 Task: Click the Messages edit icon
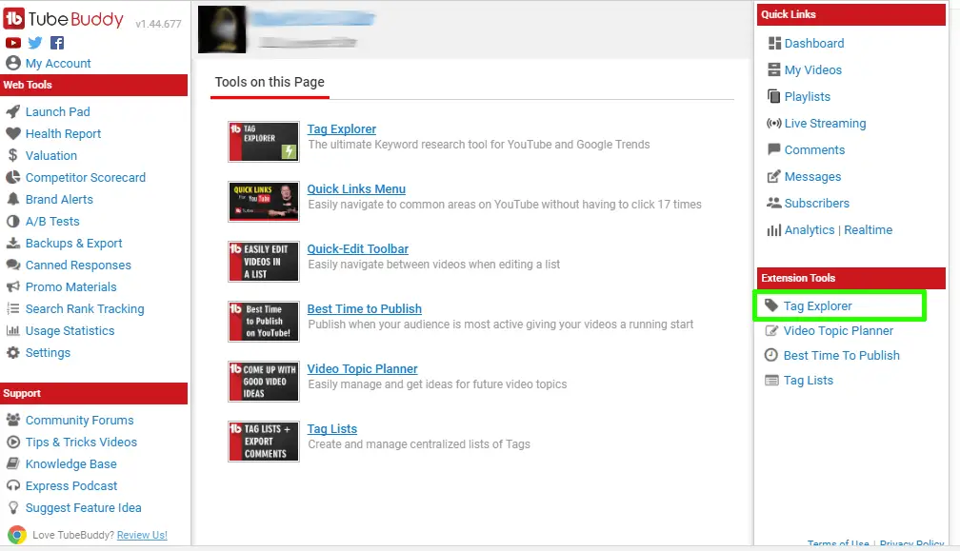click(x=774, y=177)
